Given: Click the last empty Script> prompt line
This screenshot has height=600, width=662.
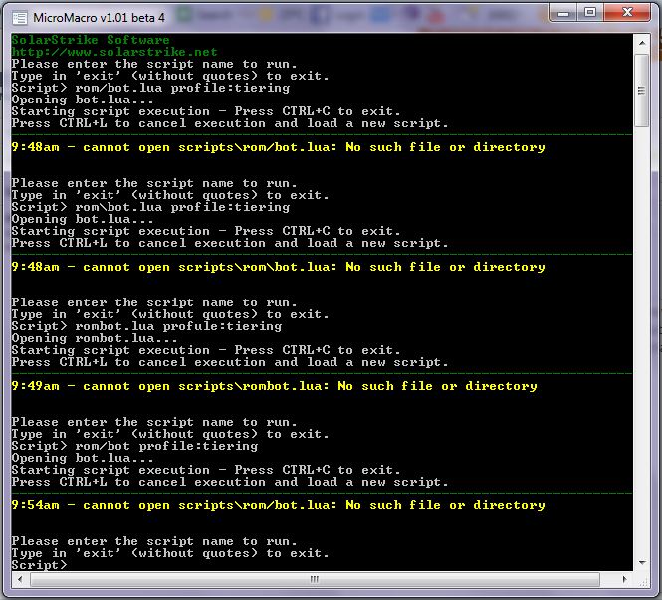Looking at the screenshot, I should pos(40,565).
